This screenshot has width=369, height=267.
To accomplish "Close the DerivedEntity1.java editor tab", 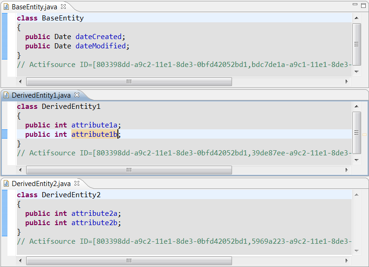I will [77, 95].
